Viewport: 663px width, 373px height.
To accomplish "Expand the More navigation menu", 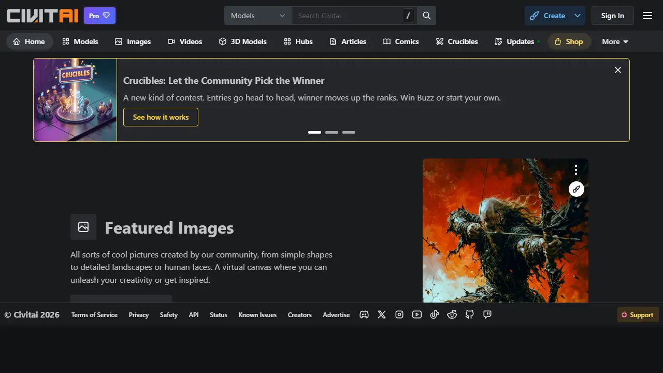I will tap(615, 41).
